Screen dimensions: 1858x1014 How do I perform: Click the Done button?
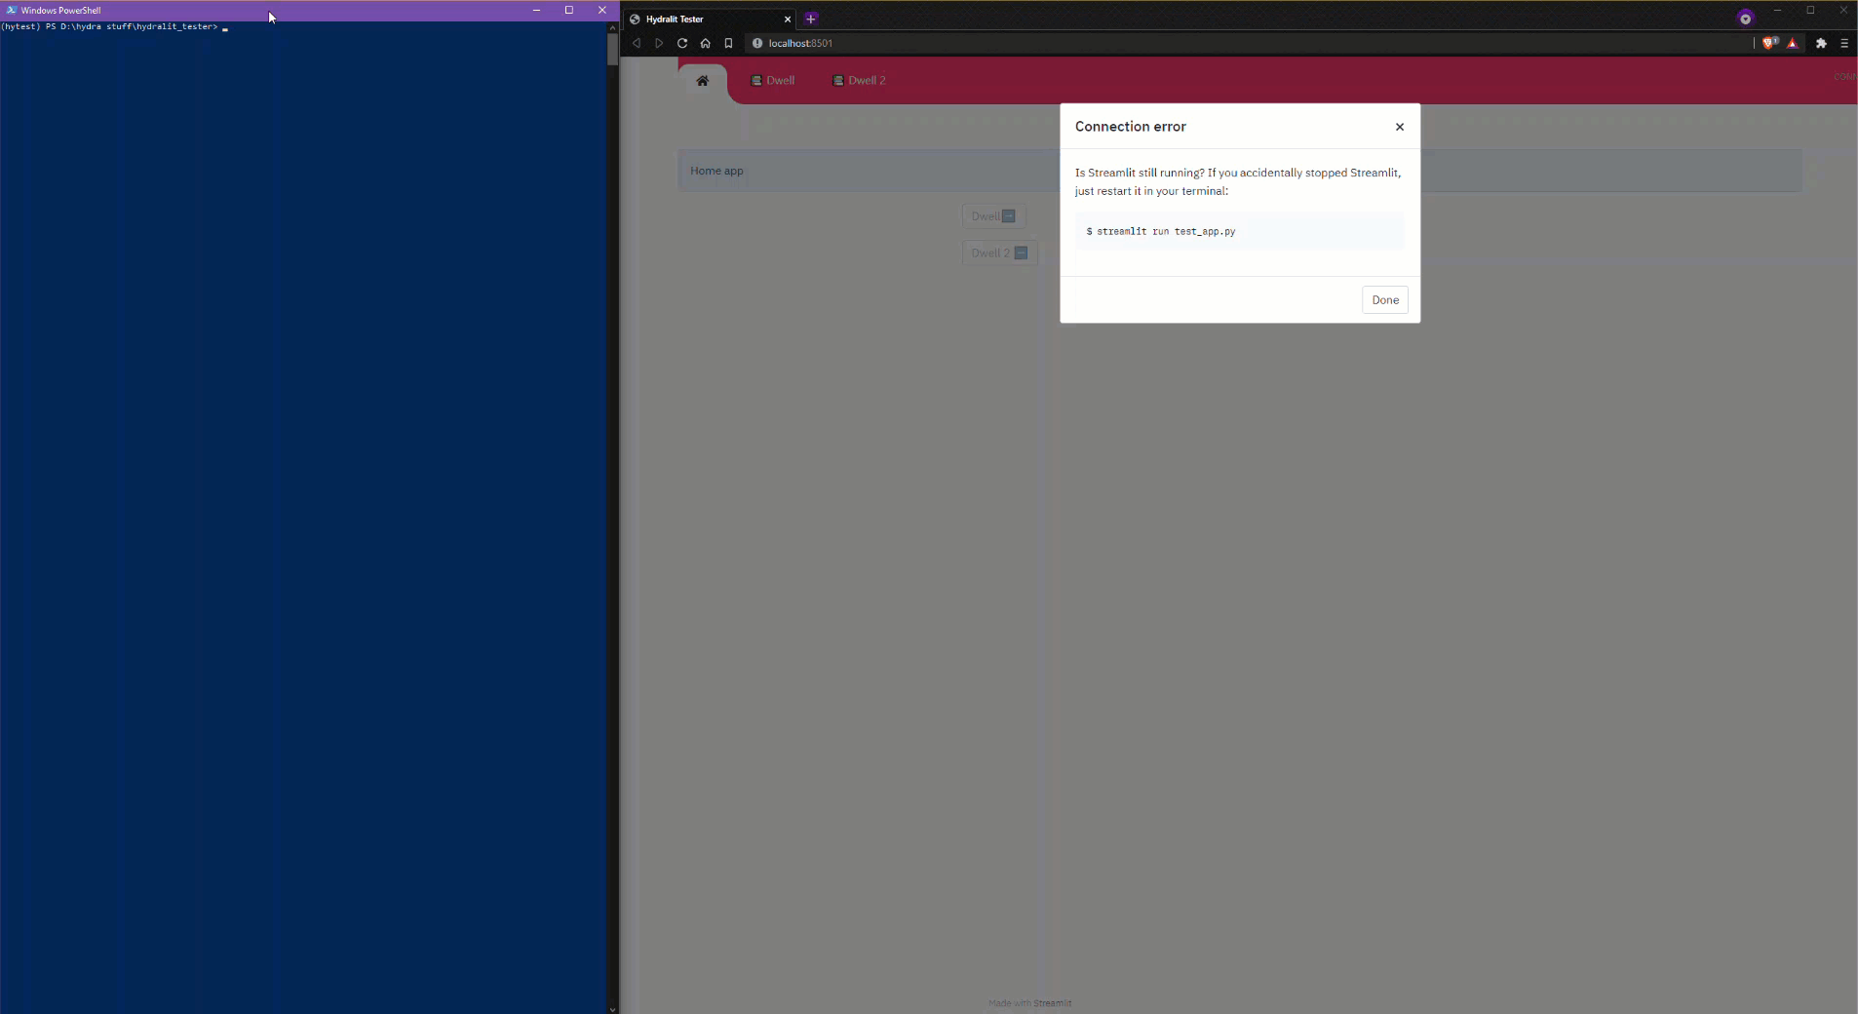(x=1385, y=299)
